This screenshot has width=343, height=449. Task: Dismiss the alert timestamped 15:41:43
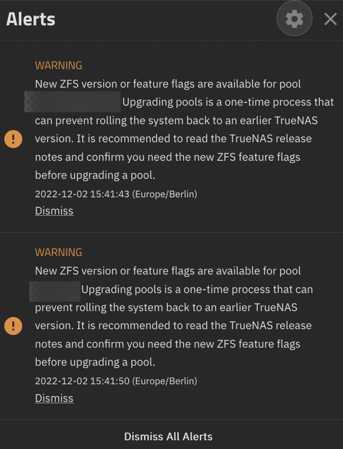54,211
